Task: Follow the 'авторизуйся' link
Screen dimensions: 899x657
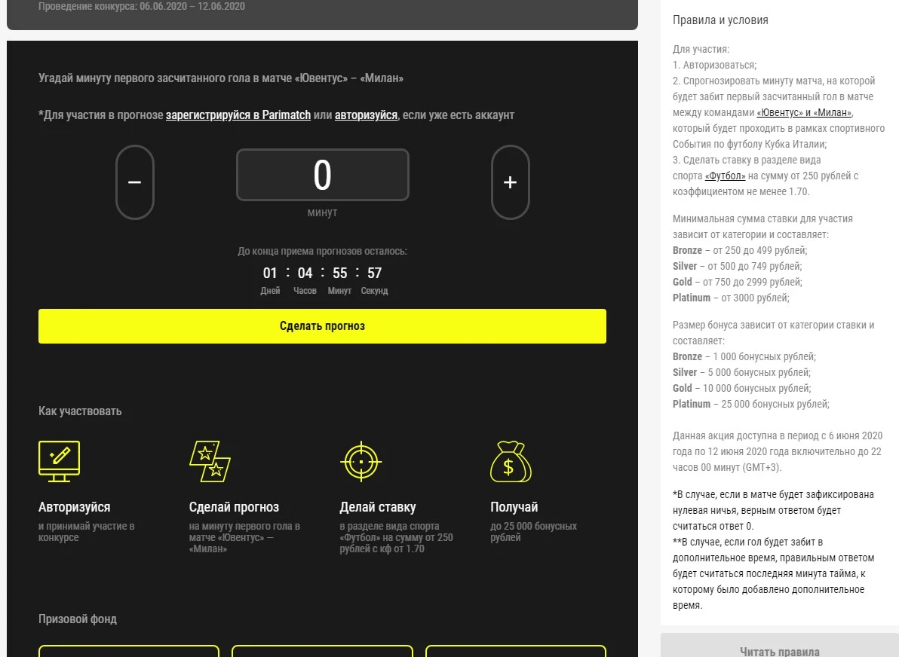Action: pyautogui.click(x=366, y=115)
